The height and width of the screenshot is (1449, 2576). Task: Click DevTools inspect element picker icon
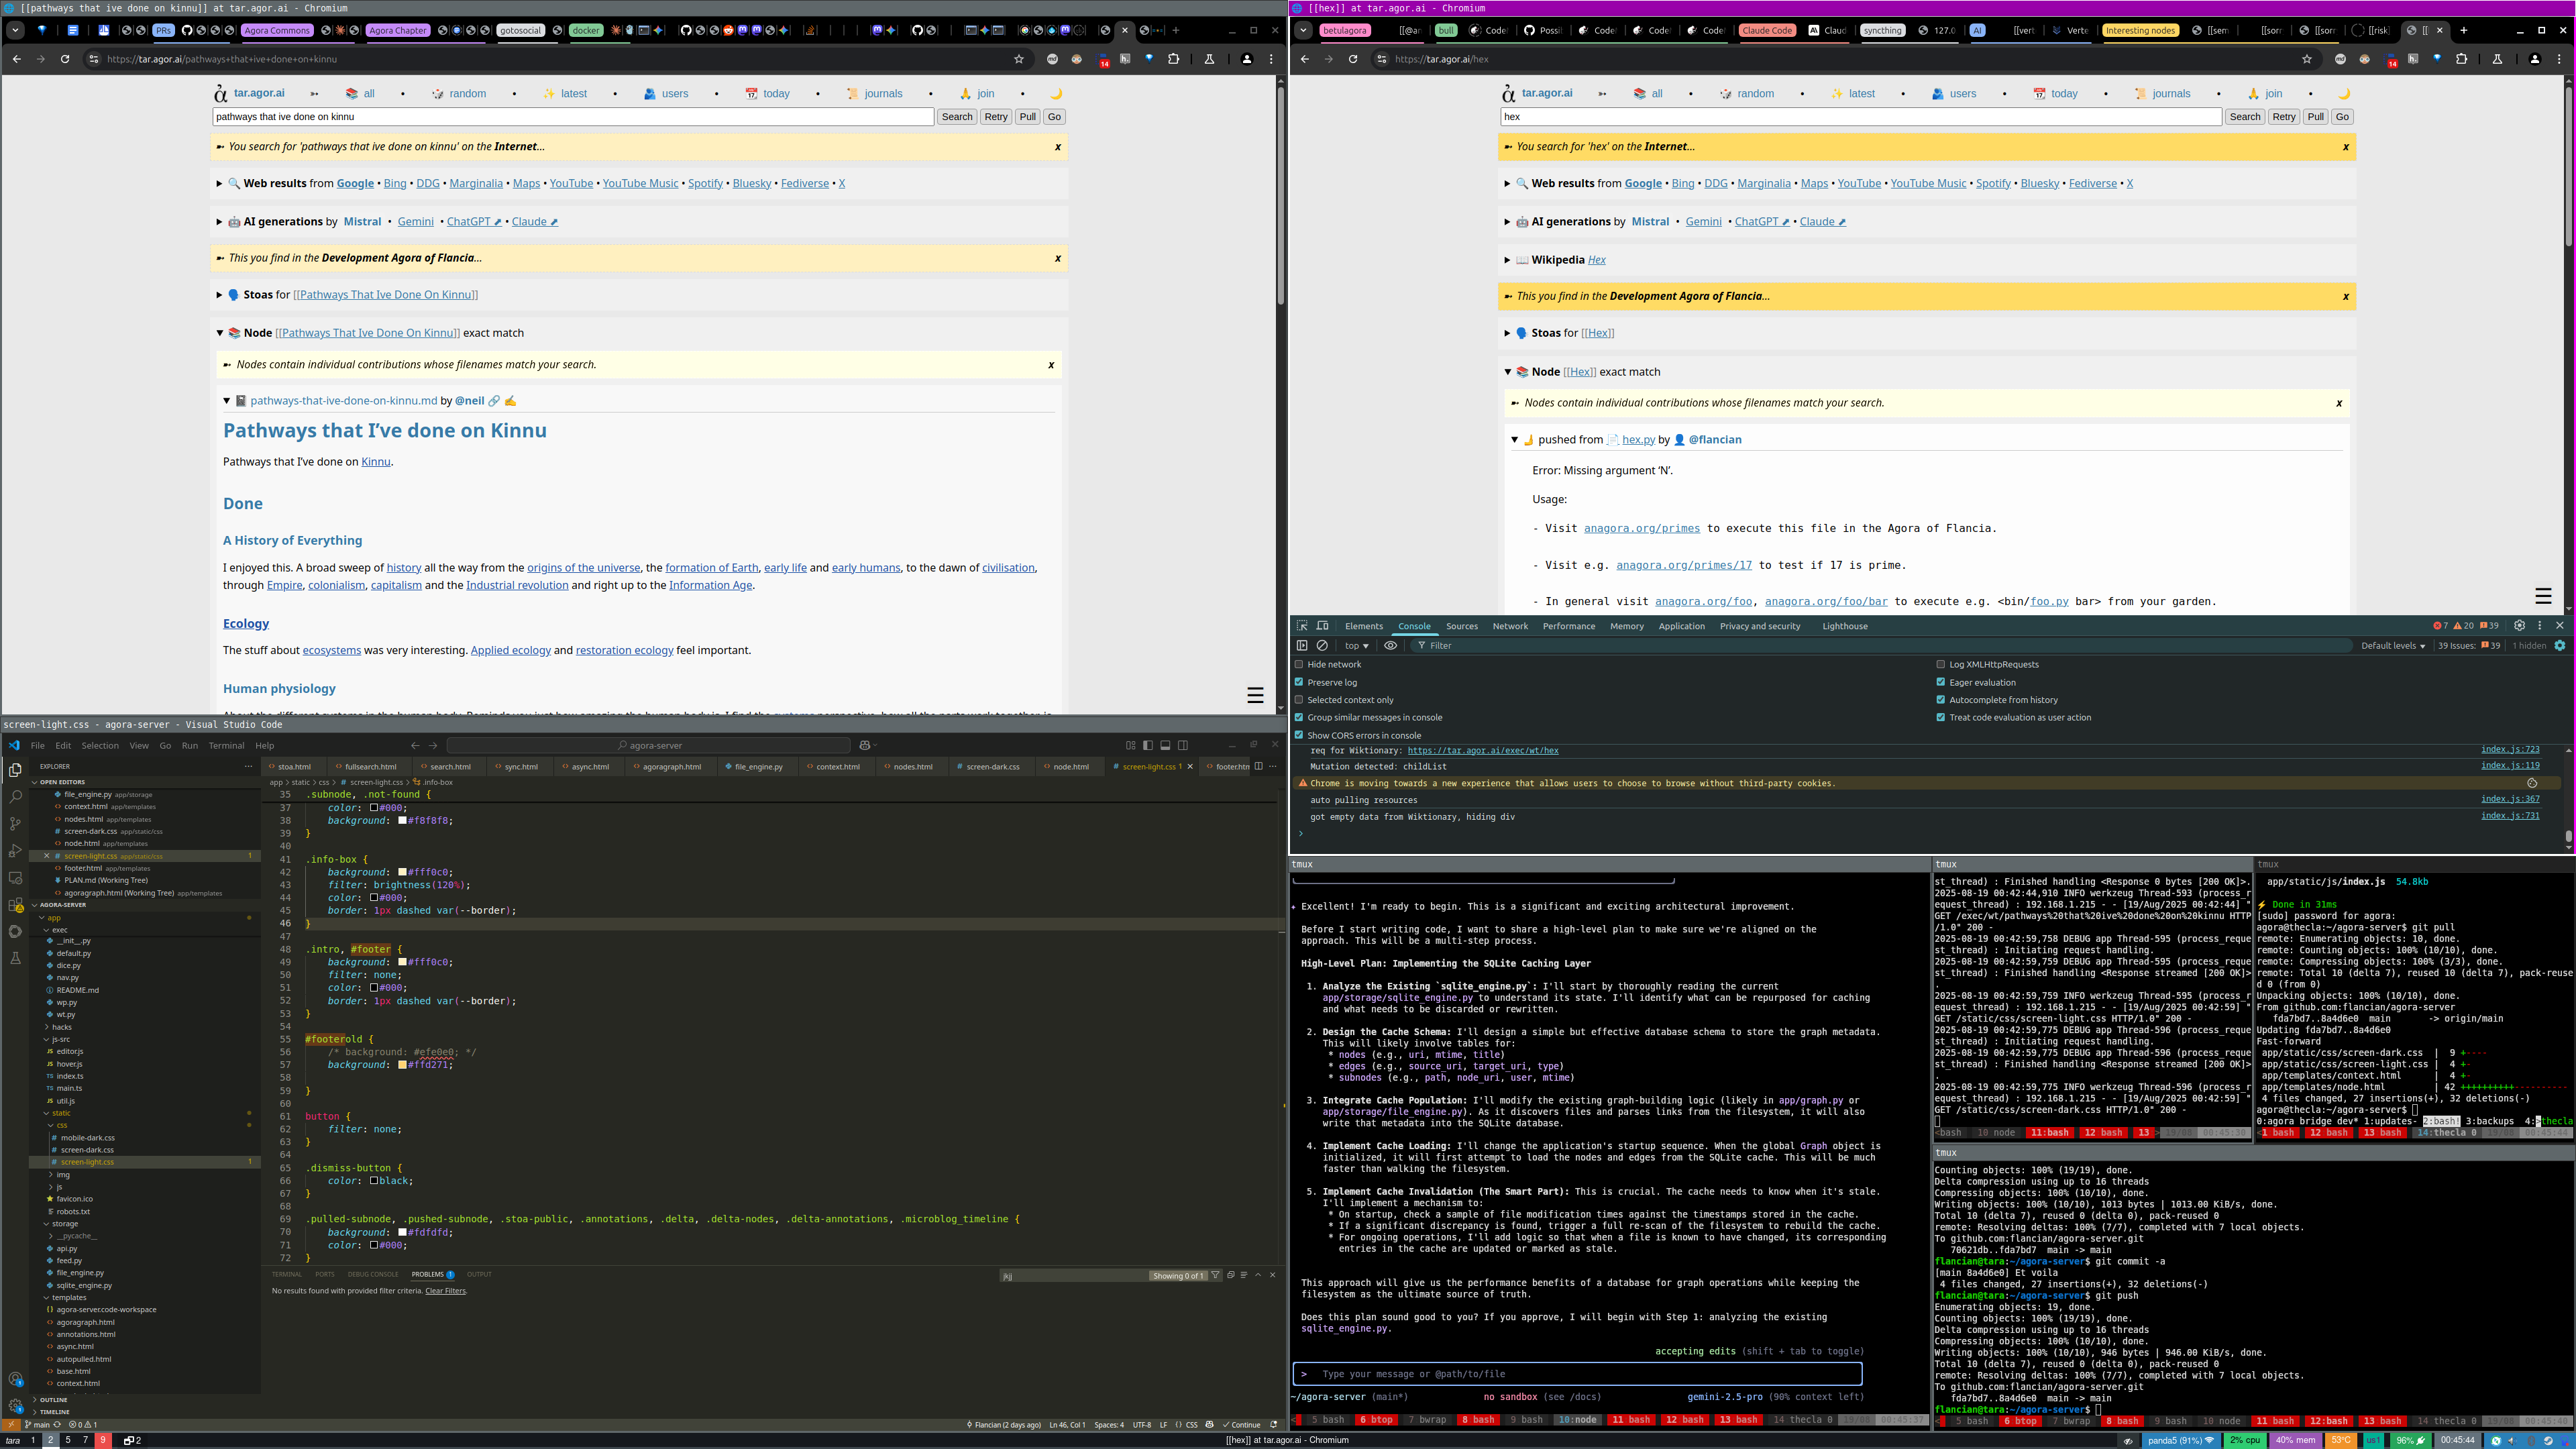tap(1302, 626)
